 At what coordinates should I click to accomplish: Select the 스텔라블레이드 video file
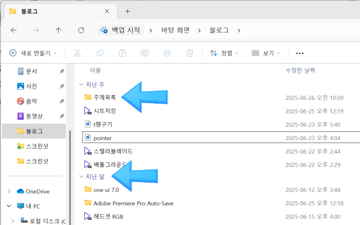(109, 151)
